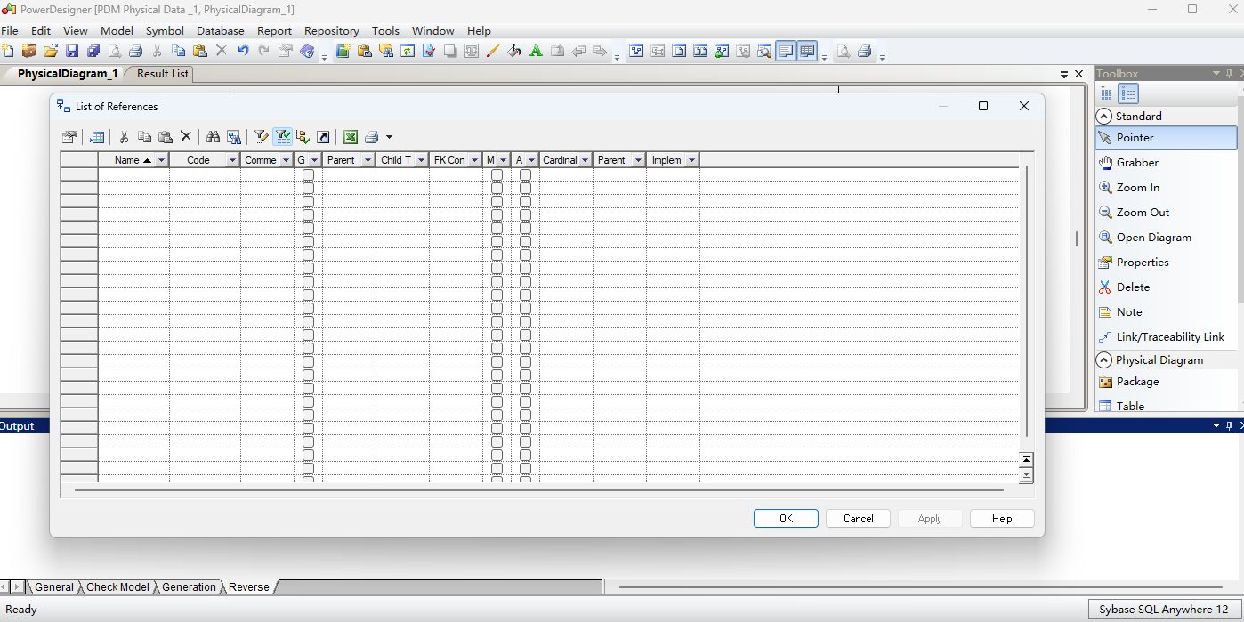
Task: Select the Link/Traceability Link tool
Action: click(x=1169, y=337)
